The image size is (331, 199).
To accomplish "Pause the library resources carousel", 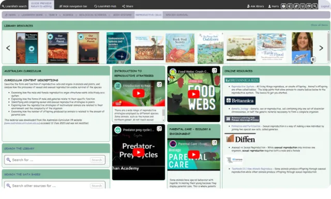I will tap(313, 59).
